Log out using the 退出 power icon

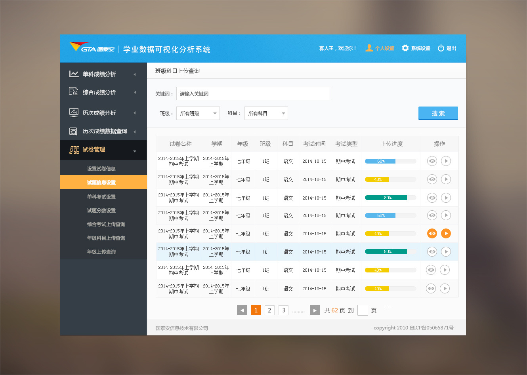pyautogui.click(x=441, y=48)
